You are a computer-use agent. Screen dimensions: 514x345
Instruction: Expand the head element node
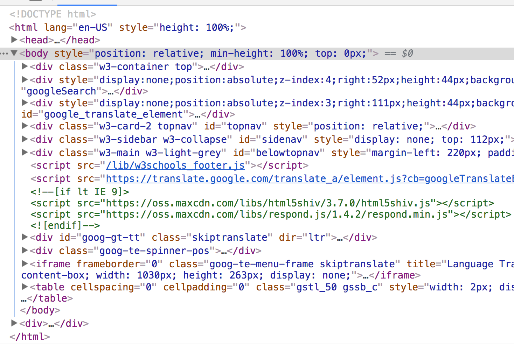point(14,39)
